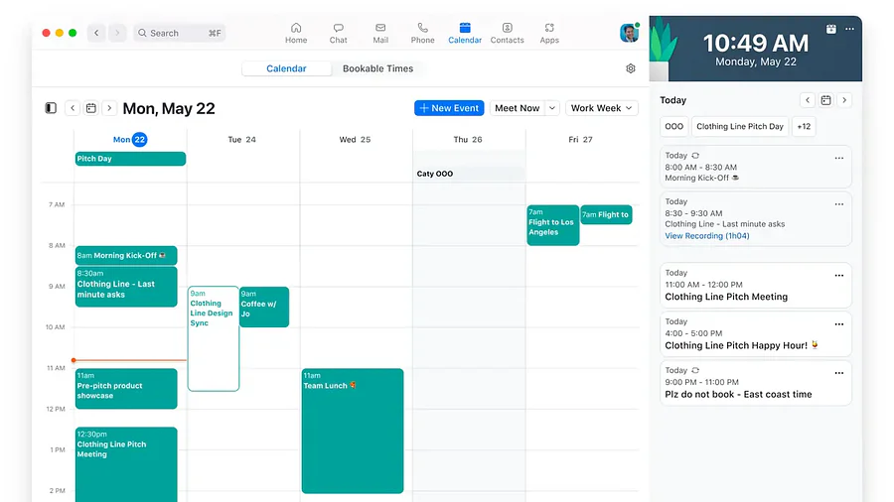
Task: Go to the Home icon
Action: coord(296,33)
